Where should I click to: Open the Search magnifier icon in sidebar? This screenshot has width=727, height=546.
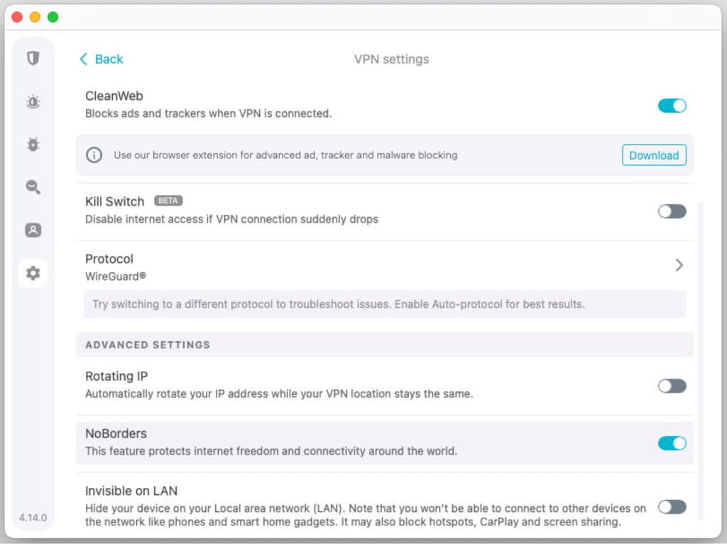33,186
